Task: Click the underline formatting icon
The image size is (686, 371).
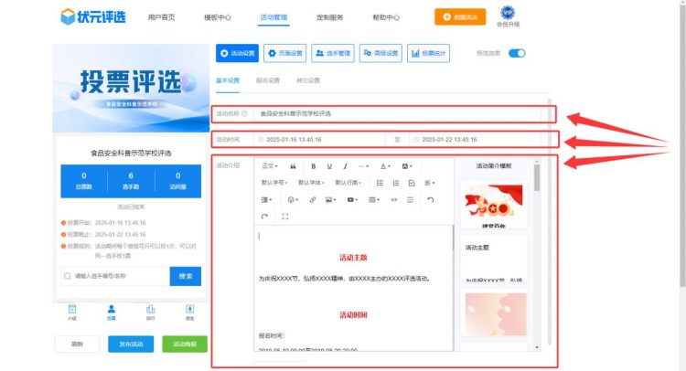Action: pyautogui.click(x=329, y=166)
